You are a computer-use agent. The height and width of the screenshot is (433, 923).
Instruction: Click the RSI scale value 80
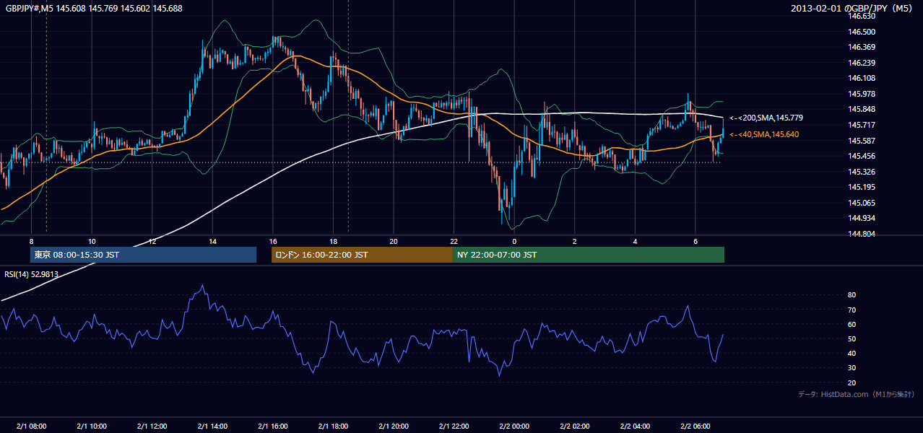(851, 295)
